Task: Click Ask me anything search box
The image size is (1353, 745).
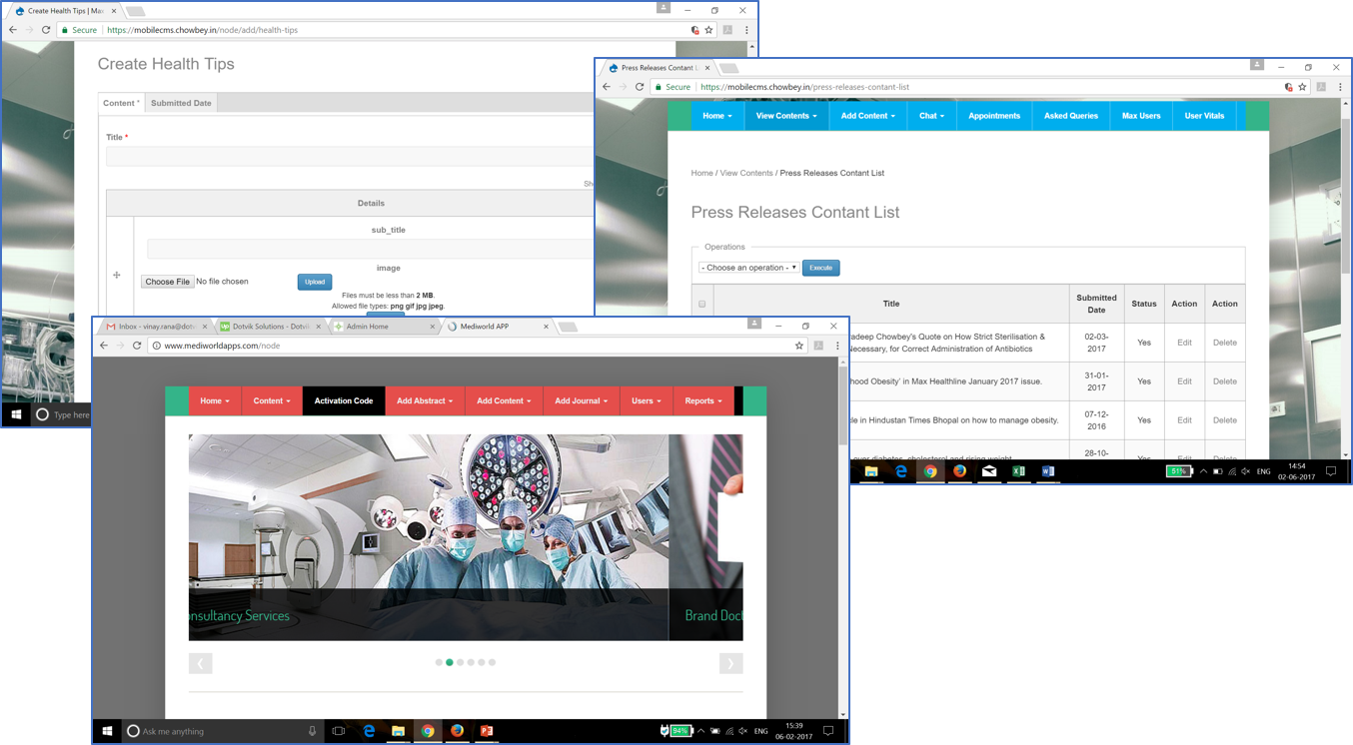Action: [x=222, y=731]
